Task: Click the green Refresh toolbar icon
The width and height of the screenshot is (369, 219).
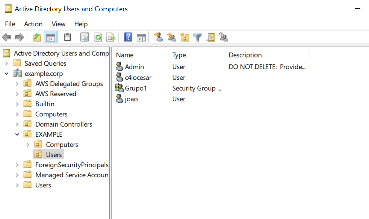Action: (98, 37)
